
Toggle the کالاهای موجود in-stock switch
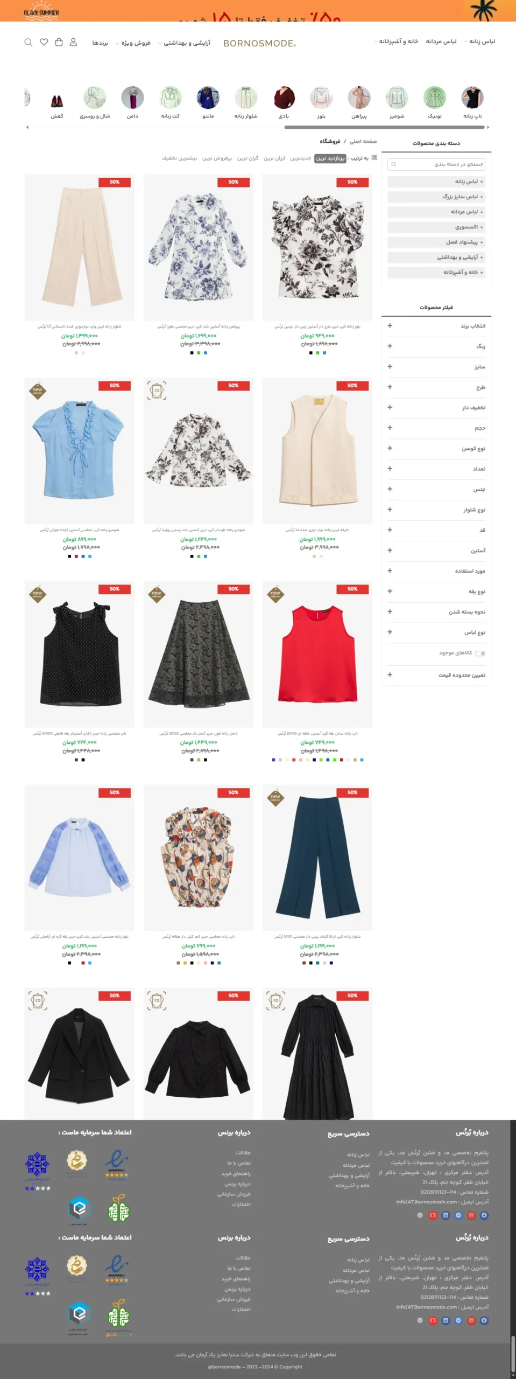(480, 653)
